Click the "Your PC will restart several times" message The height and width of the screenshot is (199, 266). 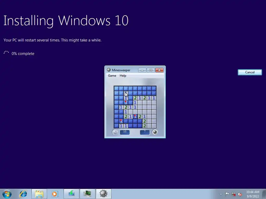[52, 40]
